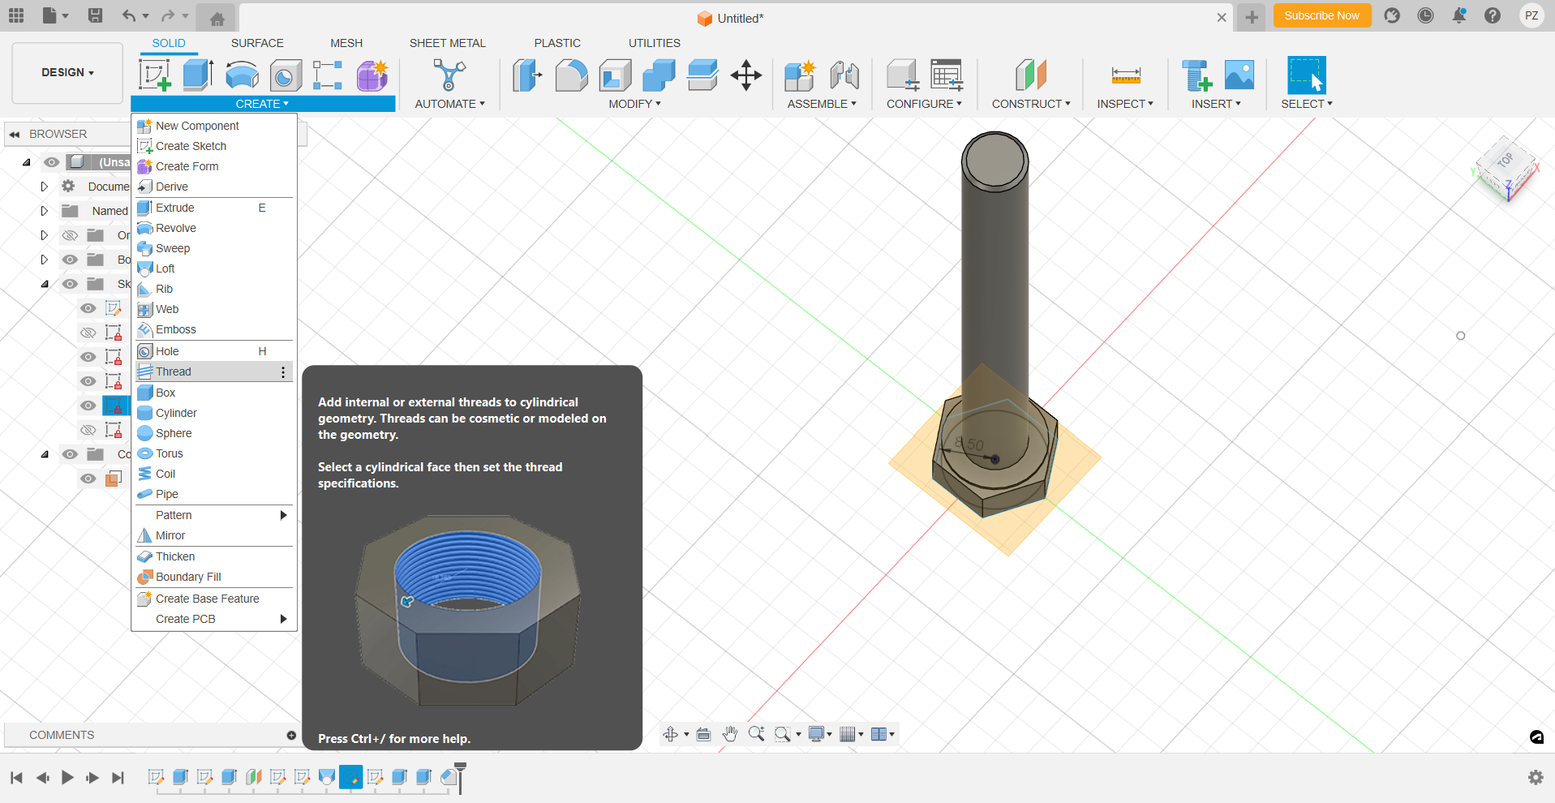Open the DESIGN workspace dropdown
The height and width of the screenshot is (803, 1555).
coord(67,72)
